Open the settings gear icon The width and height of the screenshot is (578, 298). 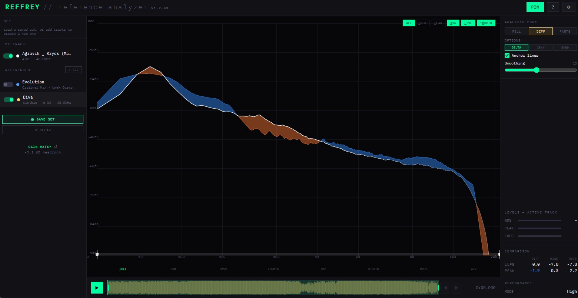[x=568, y=7]
